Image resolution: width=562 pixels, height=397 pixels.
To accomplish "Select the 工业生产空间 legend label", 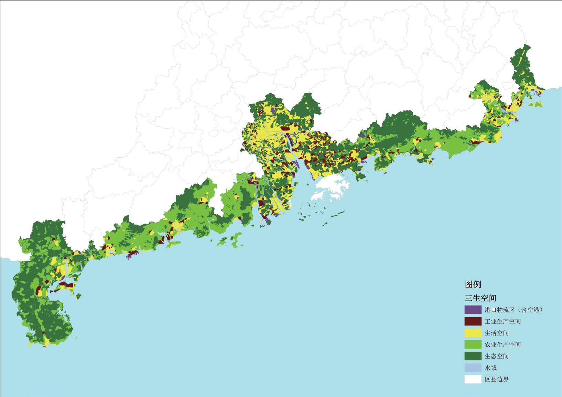I will [x=502, y=322].
